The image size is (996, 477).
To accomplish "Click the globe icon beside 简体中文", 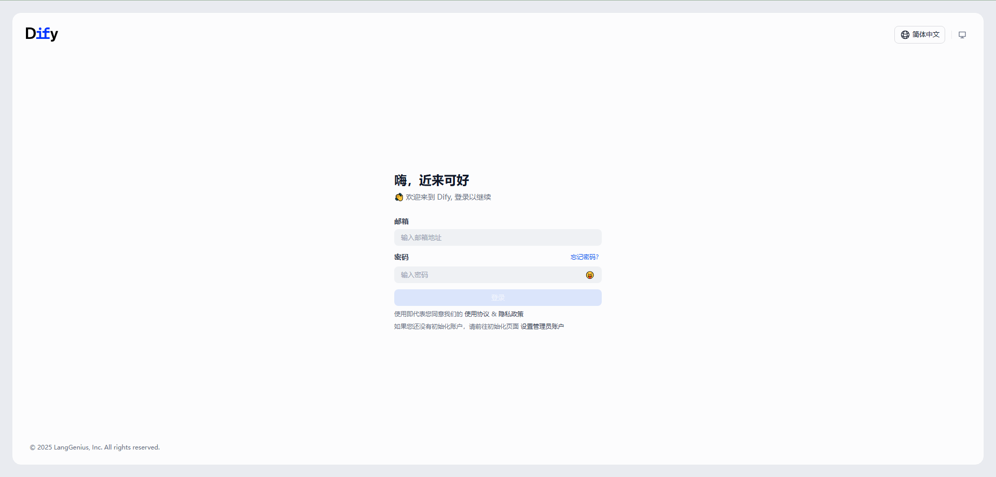I will [x=905, y=34].
